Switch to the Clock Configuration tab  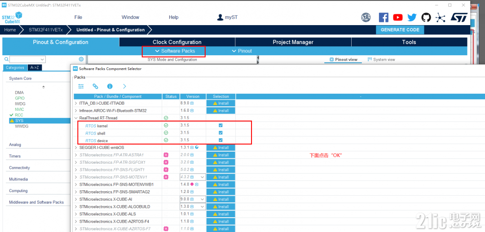[x=177, y=42]
